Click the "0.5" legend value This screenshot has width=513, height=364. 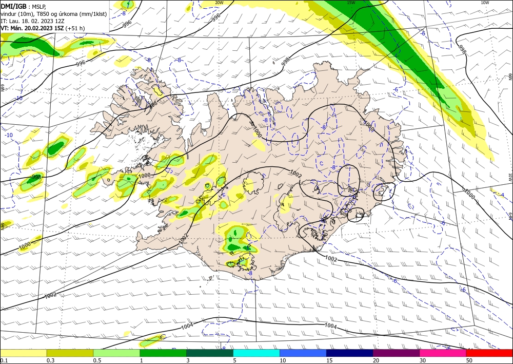97,360
